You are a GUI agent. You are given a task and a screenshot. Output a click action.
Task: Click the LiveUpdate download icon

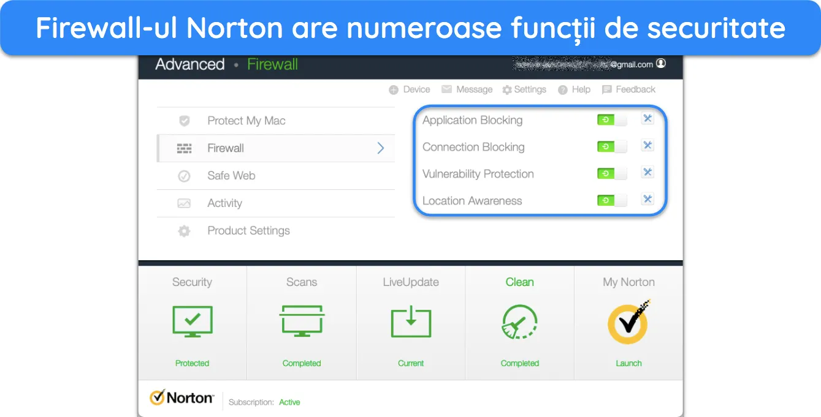pos(411,321)
